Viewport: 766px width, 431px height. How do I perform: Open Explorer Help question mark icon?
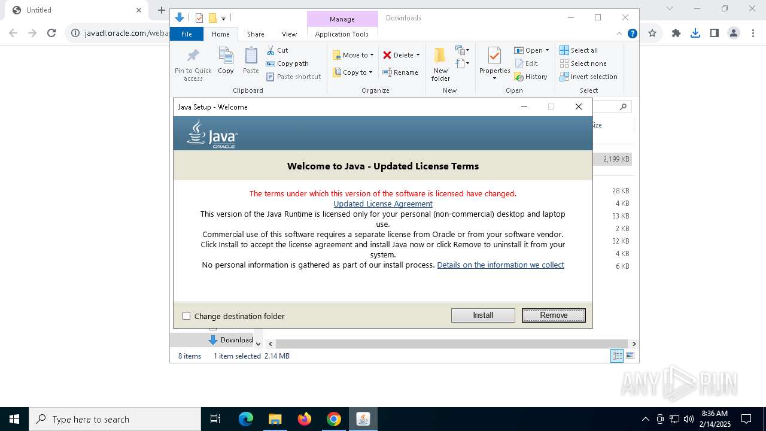[x=632, y=34]
